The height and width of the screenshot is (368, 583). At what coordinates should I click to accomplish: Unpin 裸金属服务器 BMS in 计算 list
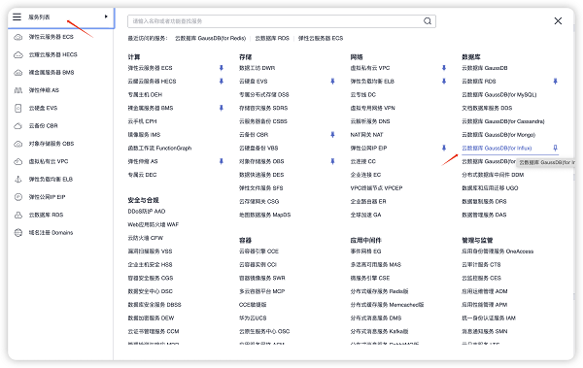click(222, 108)
